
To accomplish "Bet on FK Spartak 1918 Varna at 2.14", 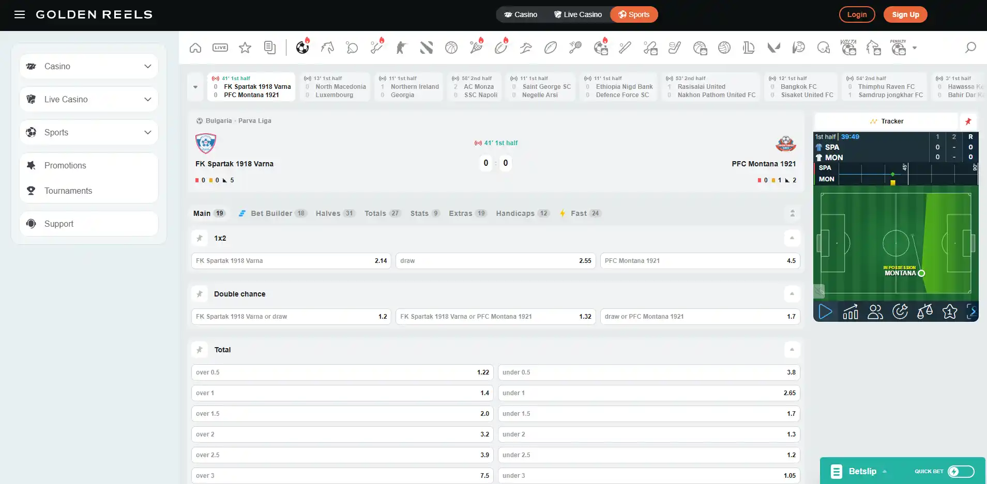I will (291, 261).
